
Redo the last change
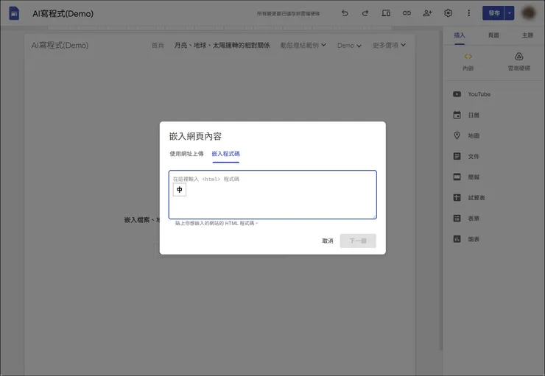[x=365, y=13]
